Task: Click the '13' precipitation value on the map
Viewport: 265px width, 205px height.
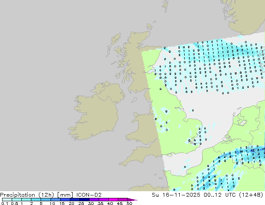Action: pos(252,150)
